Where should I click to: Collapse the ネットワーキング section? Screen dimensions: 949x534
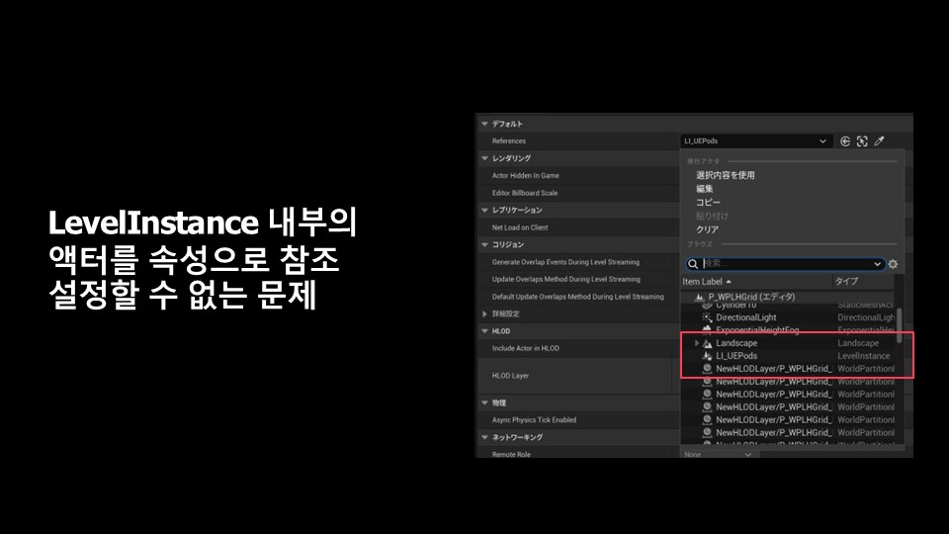click(x=484, y=437)
